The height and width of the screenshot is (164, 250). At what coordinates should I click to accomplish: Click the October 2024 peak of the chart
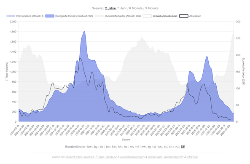(x=84, y=31)
